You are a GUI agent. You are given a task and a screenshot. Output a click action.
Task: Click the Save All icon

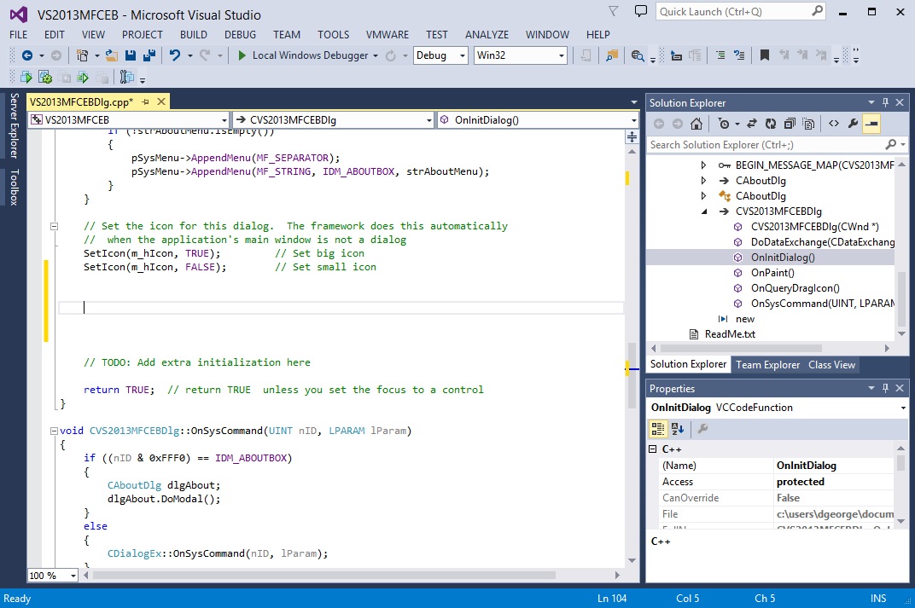click(x=149, y=55)
